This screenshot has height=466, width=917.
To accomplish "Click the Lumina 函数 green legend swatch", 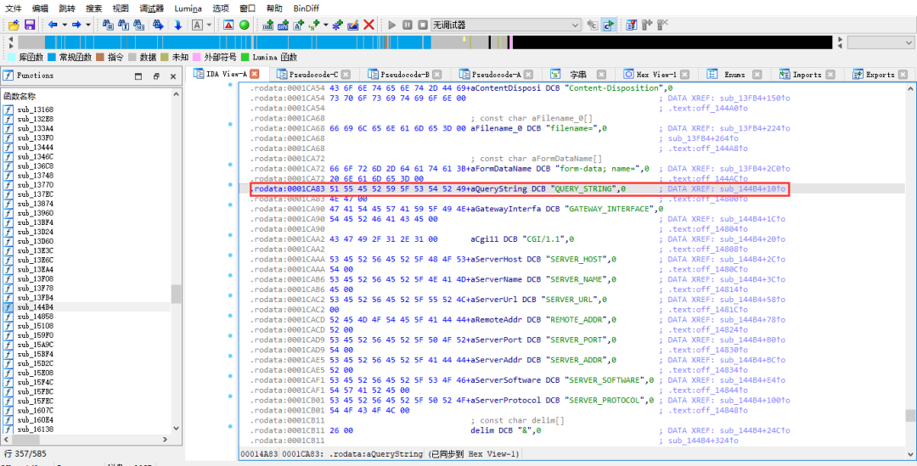I will (245, 58).
